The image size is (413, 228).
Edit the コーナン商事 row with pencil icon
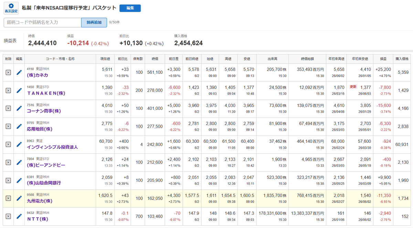tap(19, 108)
